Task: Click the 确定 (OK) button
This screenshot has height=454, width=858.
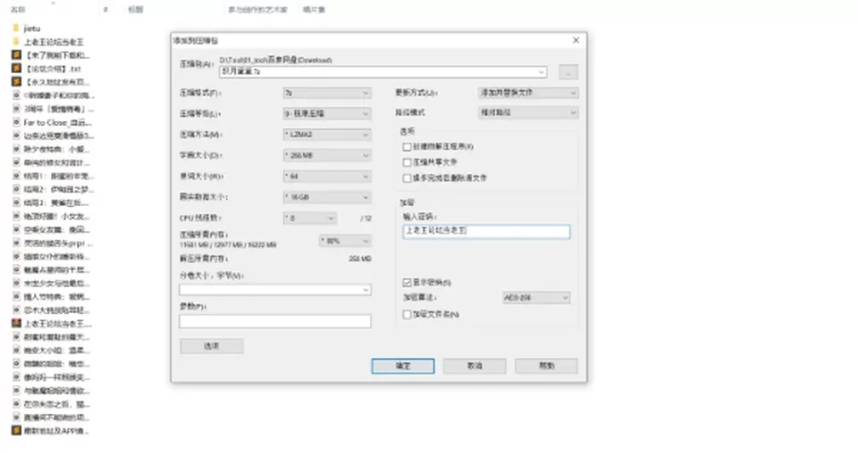Action: tap(403, 366)
